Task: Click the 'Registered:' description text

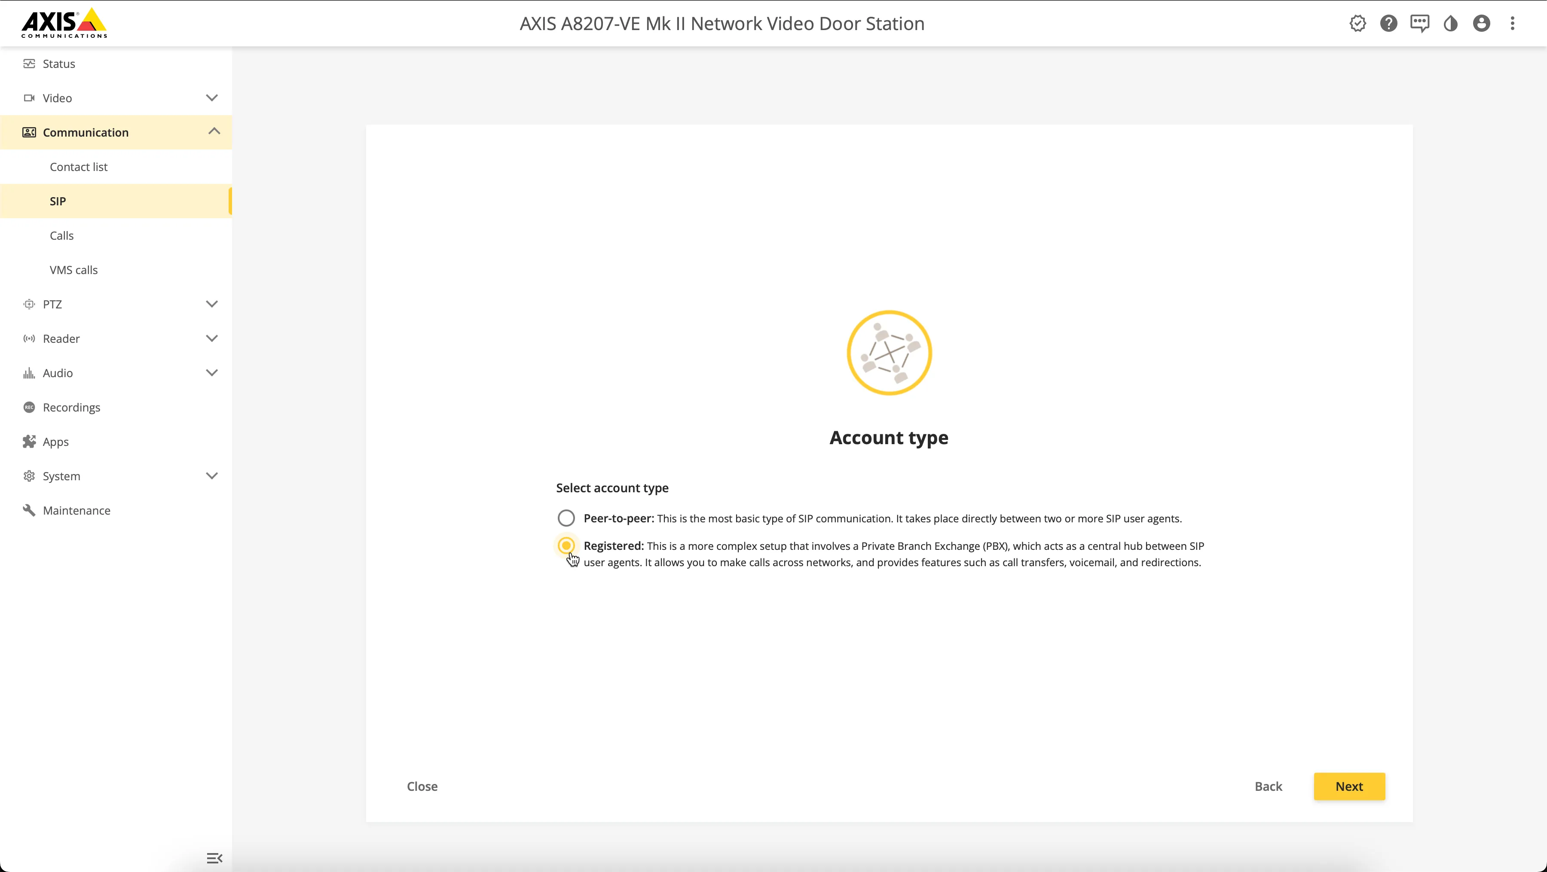Action: 894,554
